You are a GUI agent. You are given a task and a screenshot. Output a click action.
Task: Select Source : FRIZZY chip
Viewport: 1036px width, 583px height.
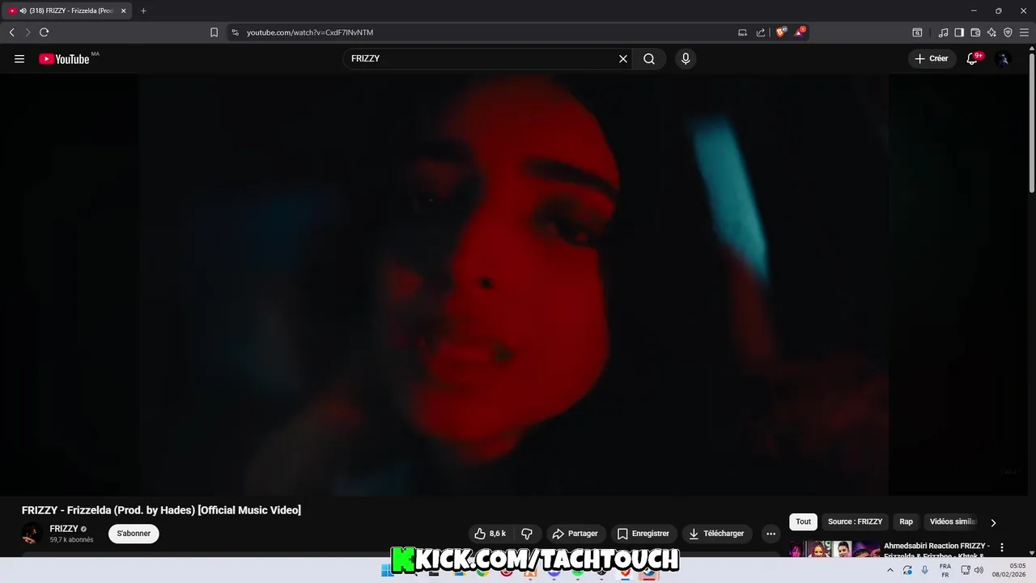(855, 521)
